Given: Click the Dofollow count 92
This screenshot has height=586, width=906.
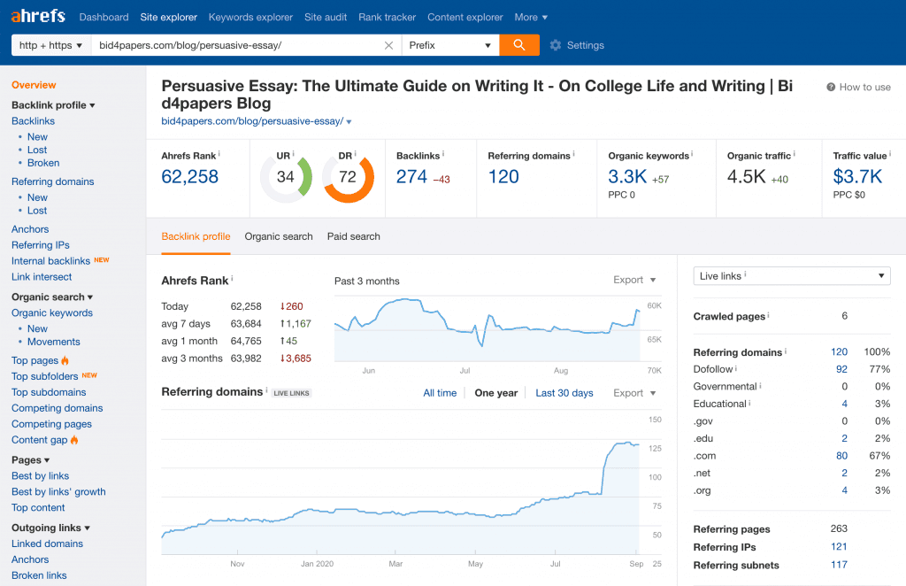Looking at the screenshot, I should [841, 369].
